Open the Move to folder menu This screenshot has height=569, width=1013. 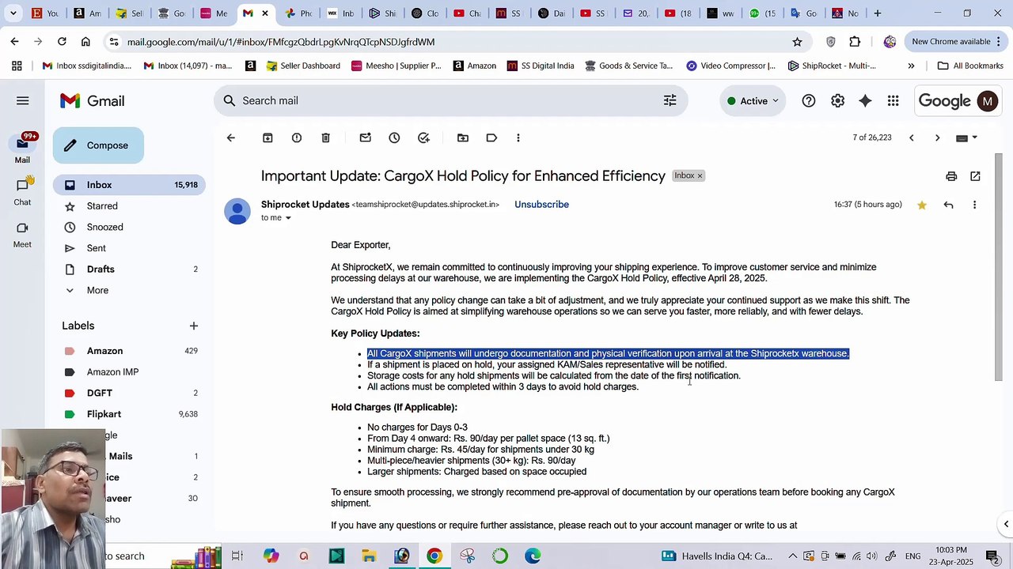463,138
